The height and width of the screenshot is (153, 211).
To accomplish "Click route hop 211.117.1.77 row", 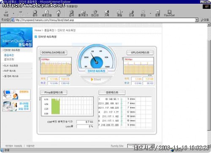I will coord(124,112).
